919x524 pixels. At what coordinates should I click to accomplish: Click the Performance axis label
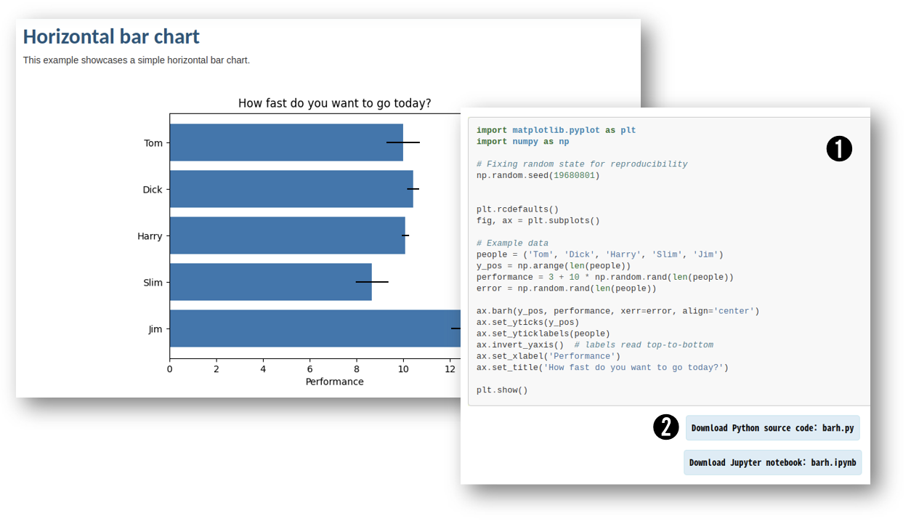tap(334, 381)
